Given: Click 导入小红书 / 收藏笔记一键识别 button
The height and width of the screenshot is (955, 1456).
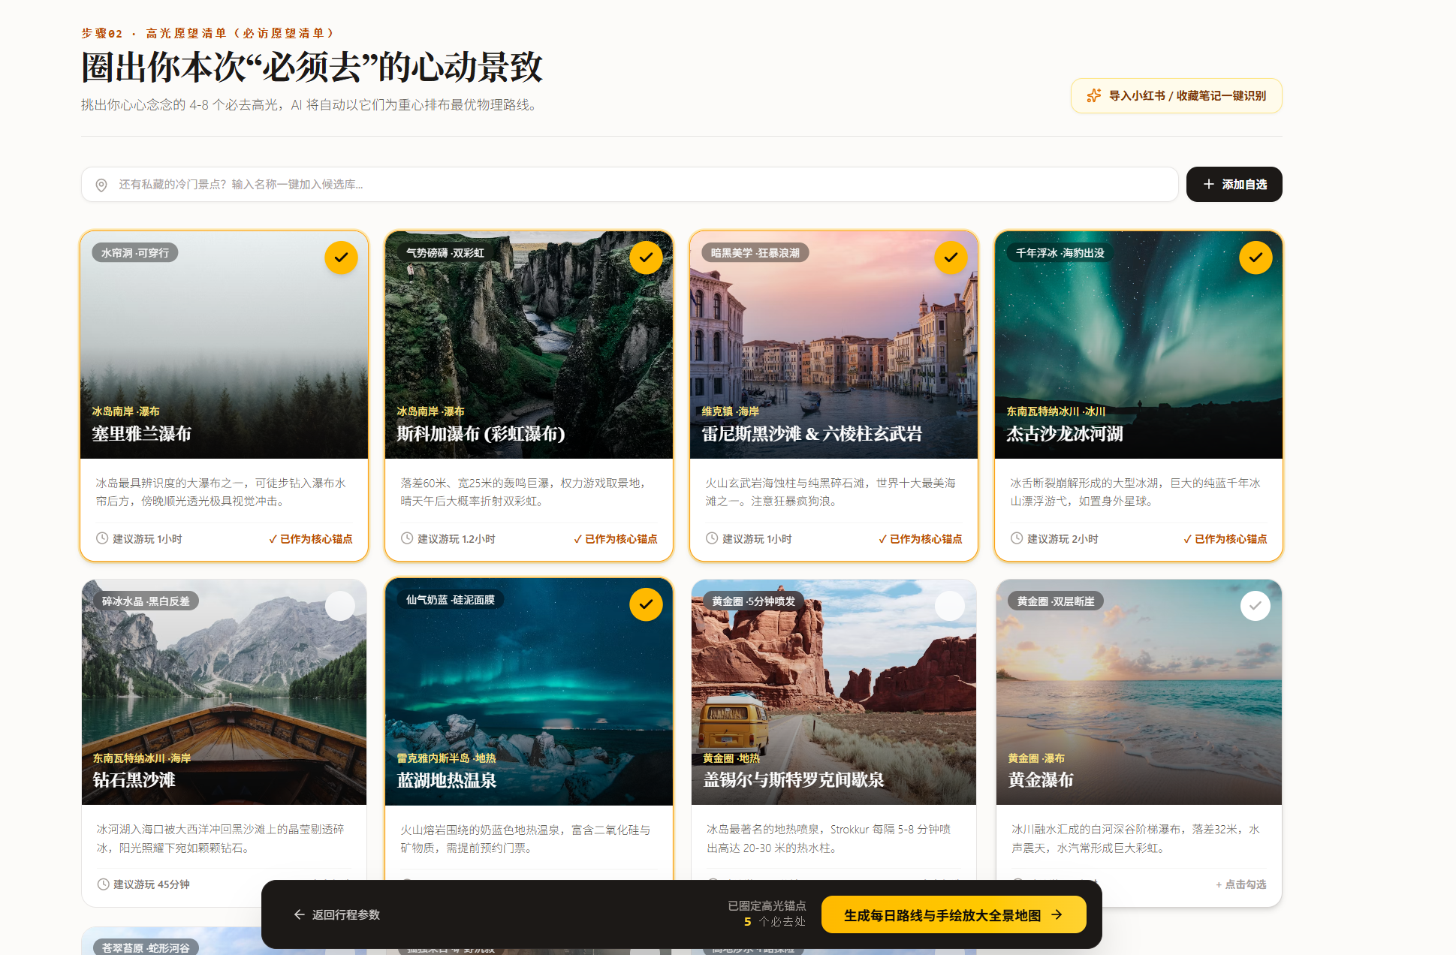Looking at the screenshot, I should 1176,95.
